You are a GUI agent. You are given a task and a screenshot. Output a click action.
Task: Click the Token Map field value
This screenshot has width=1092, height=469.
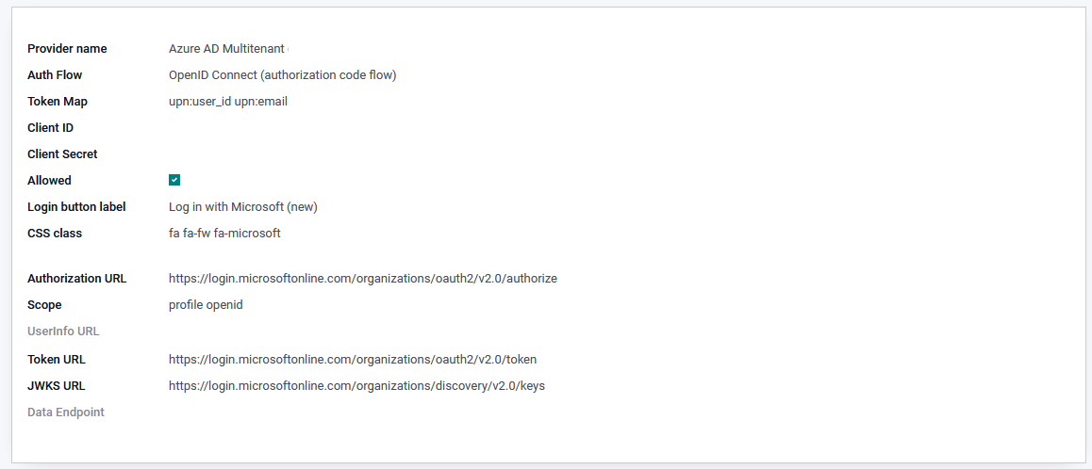pyautogui.click(x=227, y=101)
